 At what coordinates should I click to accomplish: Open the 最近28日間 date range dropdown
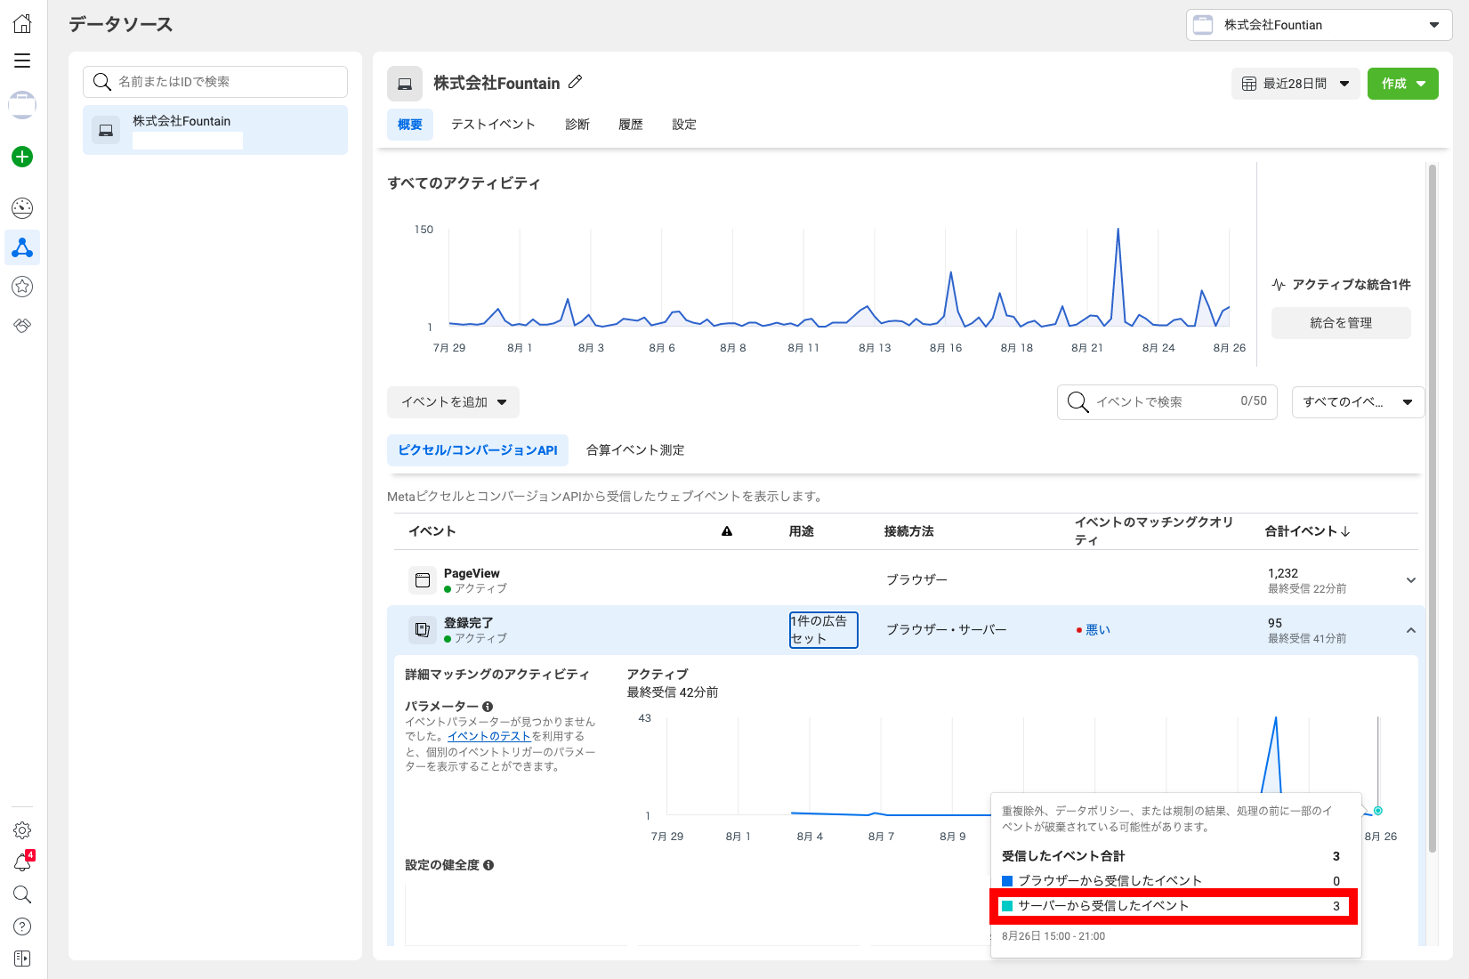(1295, 84)
